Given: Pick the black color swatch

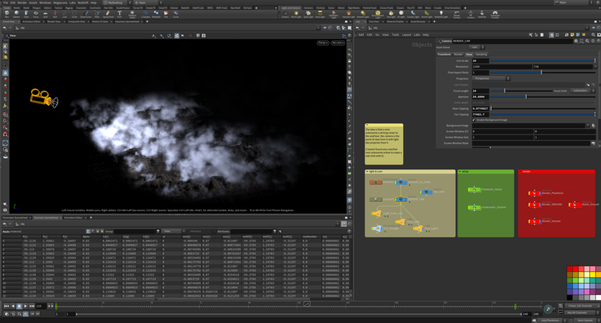Looking at the screenshot, I should point(569,298).
